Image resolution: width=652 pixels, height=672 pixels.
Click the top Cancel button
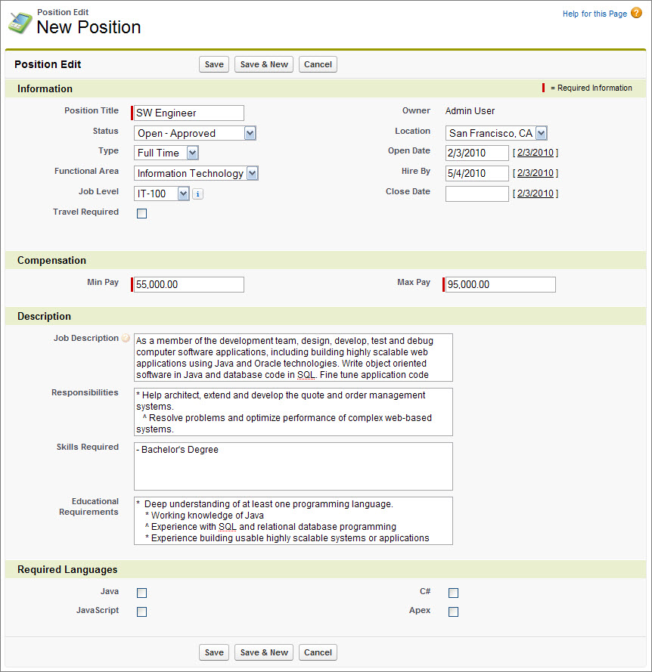point(318,64)
